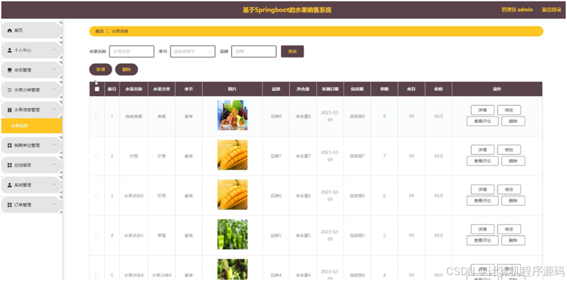Click the 采摘日期 column header
567x281 pixels.
point(330,89)
